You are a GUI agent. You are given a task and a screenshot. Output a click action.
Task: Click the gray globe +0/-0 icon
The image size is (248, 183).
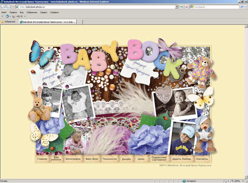[x=14, y=16]
